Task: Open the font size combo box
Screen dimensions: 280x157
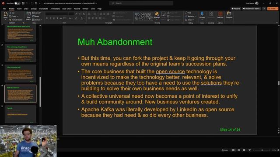Action: [71, 14]
